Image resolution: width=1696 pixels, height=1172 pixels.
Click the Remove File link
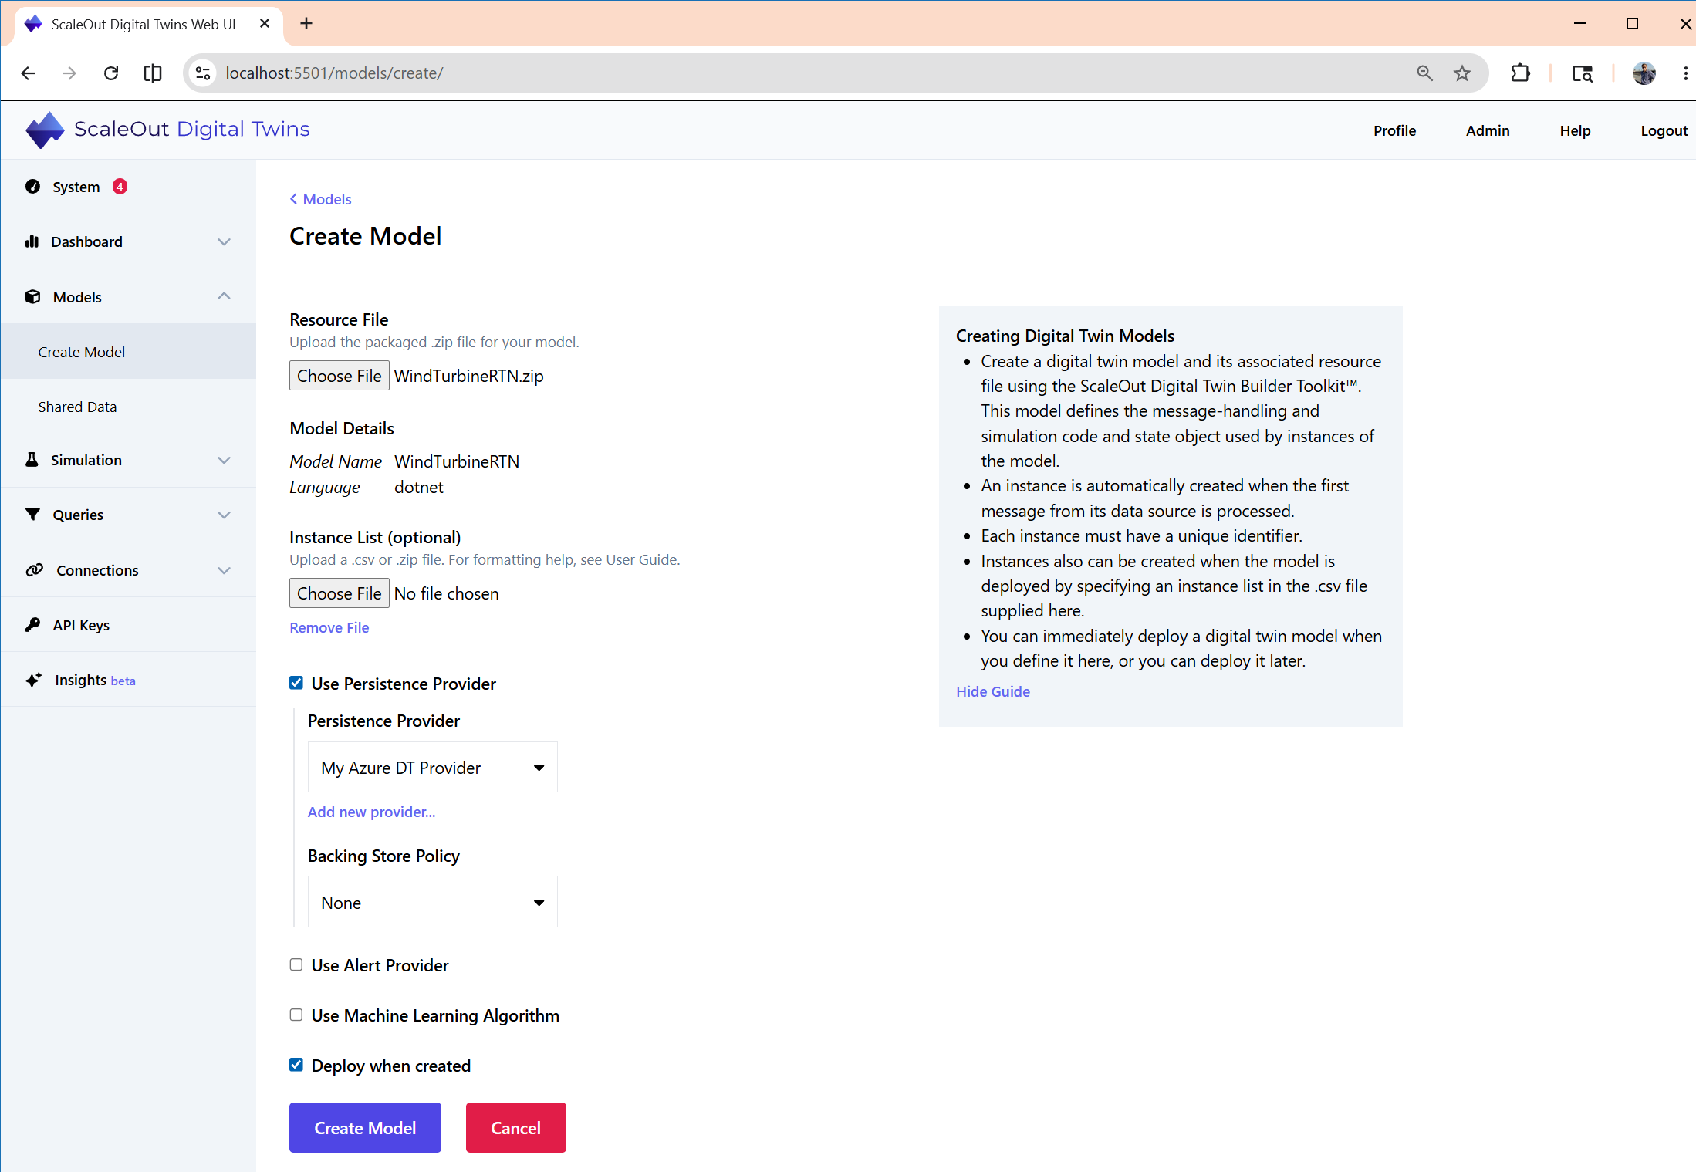coord(329,627)
